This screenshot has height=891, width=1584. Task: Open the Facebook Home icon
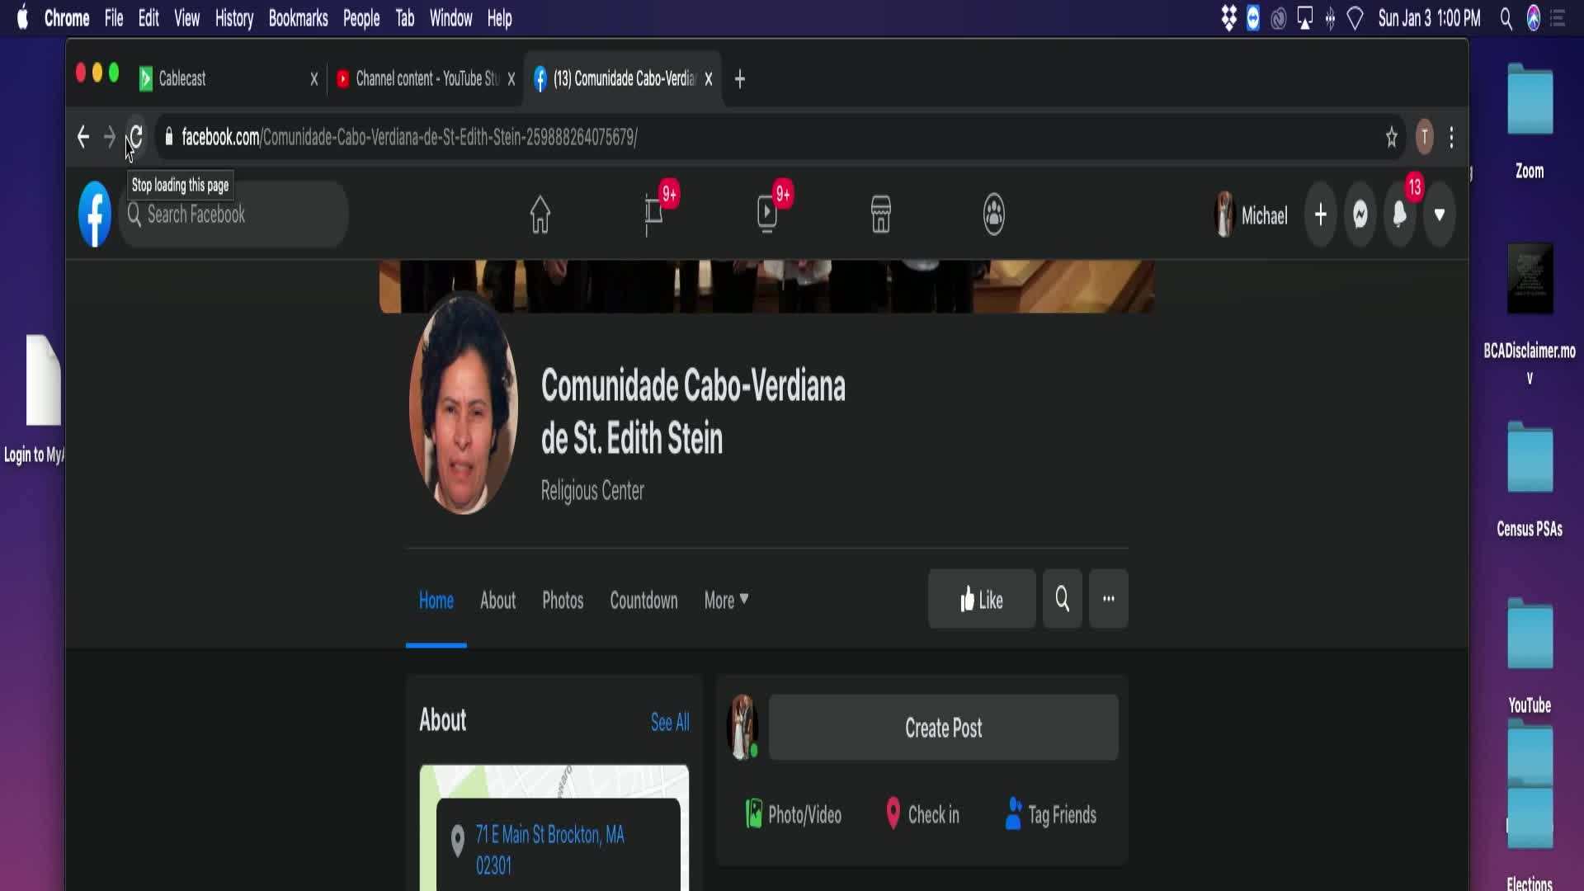click(540, 214)
